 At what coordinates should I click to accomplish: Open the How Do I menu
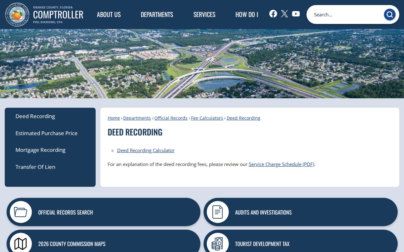pyautogui.click(x=247, y=14)
